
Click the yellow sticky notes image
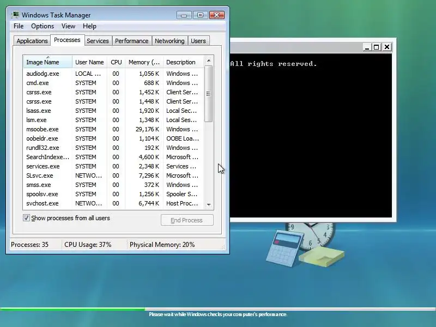322,257
